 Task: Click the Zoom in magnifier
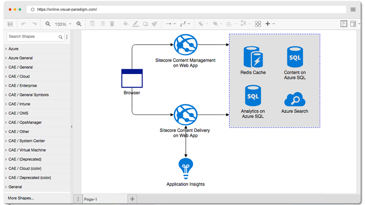tap(79, 24)
